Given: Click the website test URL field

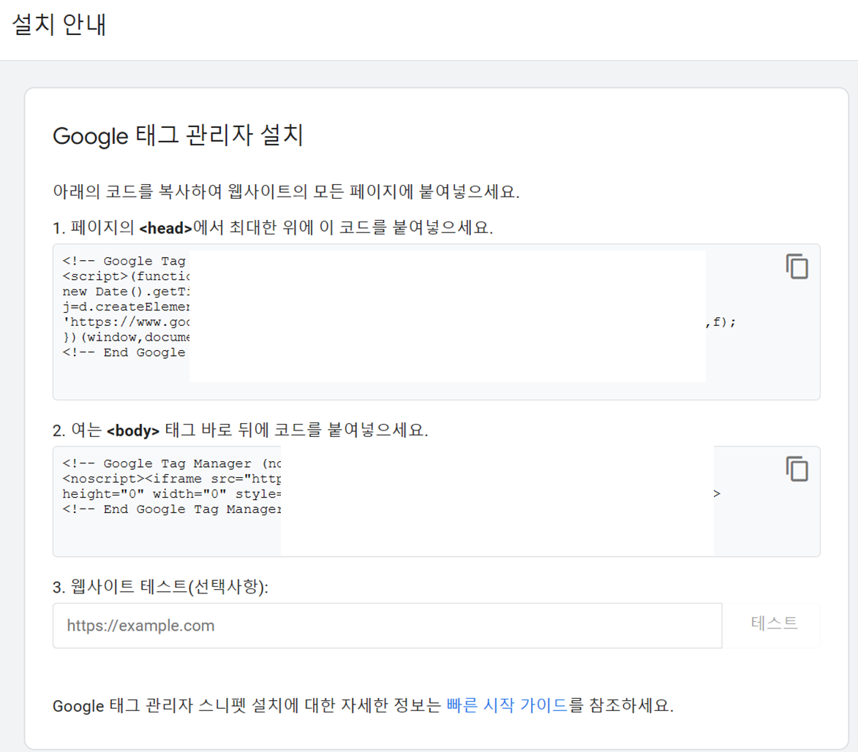Looking at the screenshot, I should tap(388, 626).
